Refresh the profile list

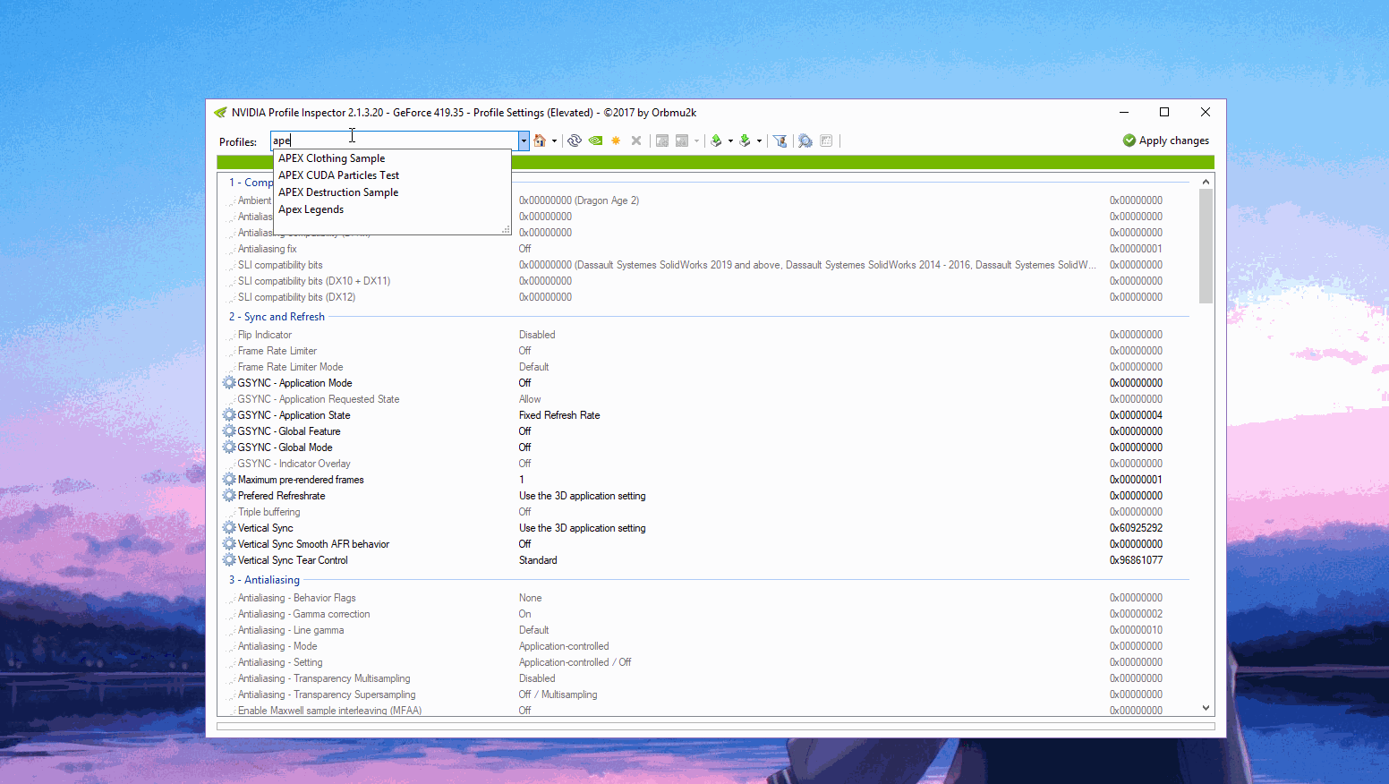(x=574, y=141)
